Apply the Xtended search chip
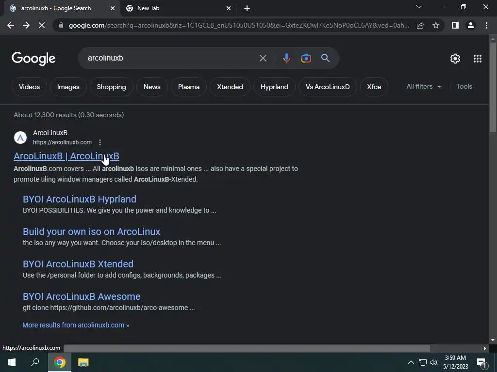497x372 pixels. click(x=230, y=87)
